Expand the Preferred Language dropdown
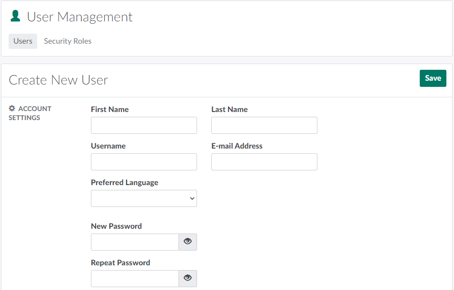Image resolution: width=454 pixels, height=290 pixels. pyautogui.click(x=144, y=198)
